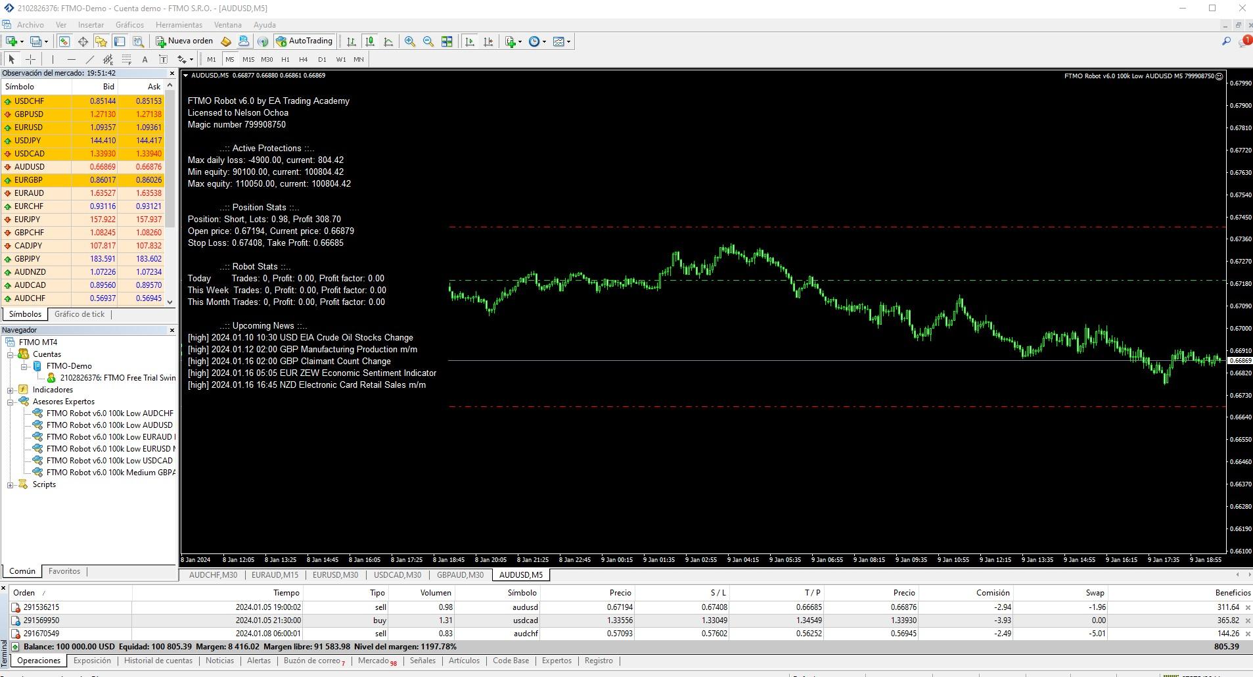Select the text label T tool
The height and width of the screenshot is (677, 1253).
(x=164, y=59)
